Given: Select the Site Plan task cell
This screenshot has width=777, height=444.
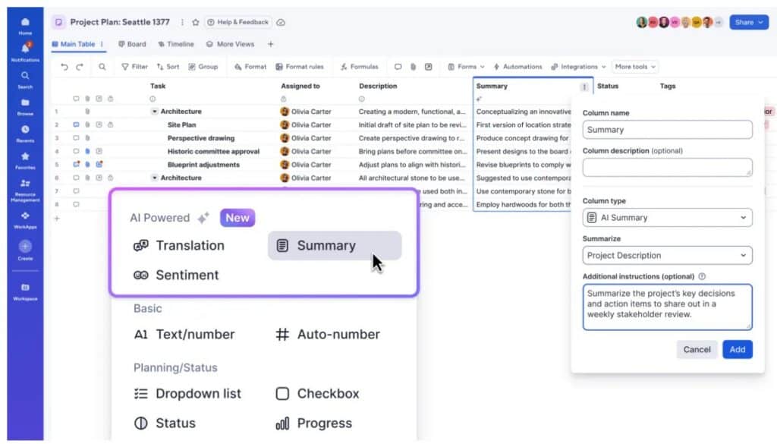Looking at the screenshot, I should (x=182, y=125).
